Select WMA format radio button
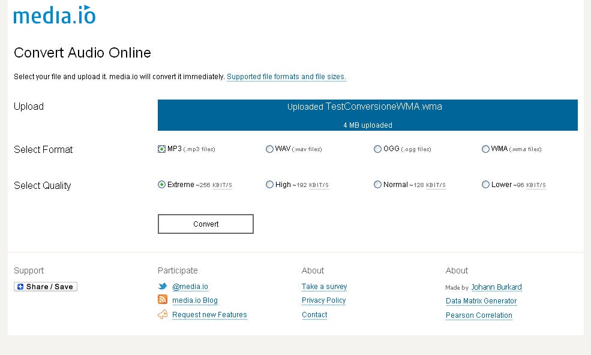591x355 pixels. tap(485, 149)
